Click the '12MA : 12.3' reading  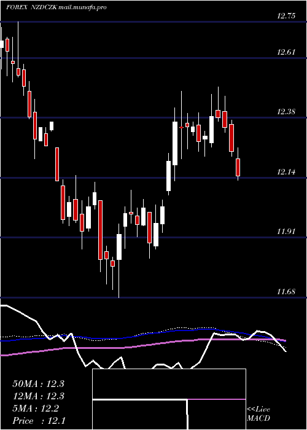(38, 396)
